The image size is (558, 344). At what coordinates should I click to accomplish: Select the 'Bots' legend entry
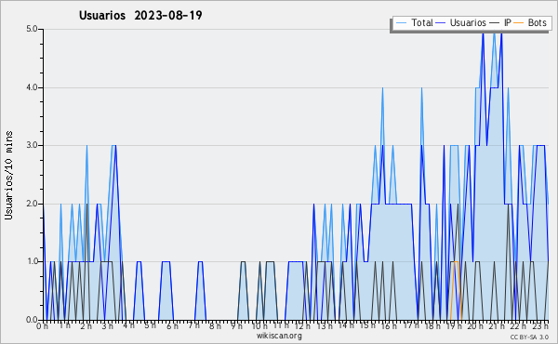[537, 22]
